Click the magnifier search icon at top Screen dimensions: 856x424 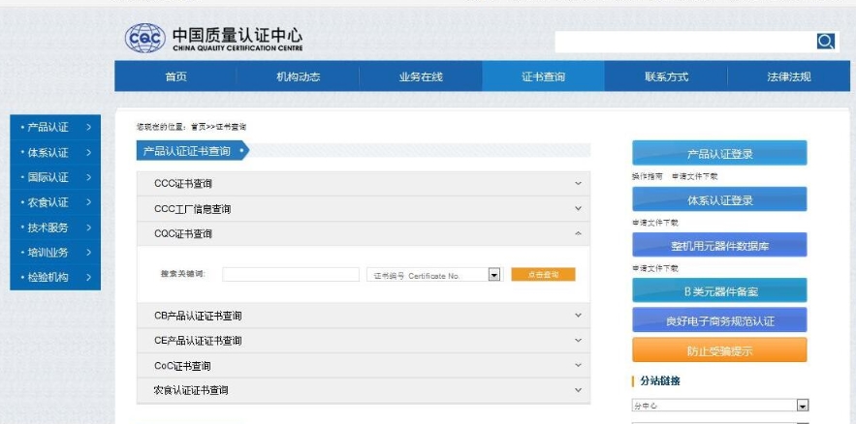(x=825, y=41)
